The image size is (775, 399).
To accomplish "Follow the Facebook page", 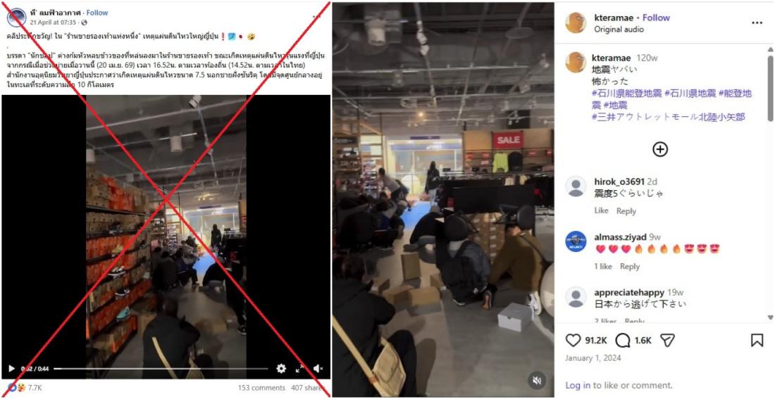I will pyautogui.click(x=97, y=13).
